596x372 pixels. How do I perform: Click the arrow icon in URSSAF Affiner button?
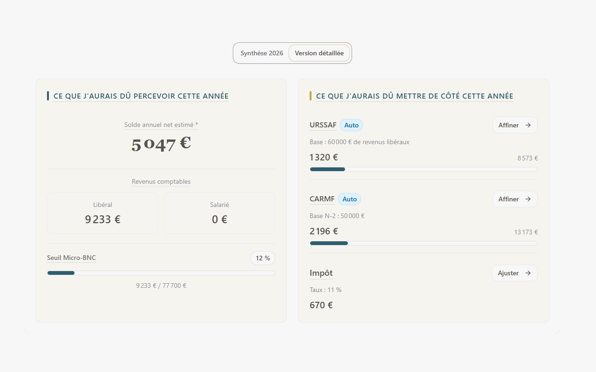[x=528, y=125]
